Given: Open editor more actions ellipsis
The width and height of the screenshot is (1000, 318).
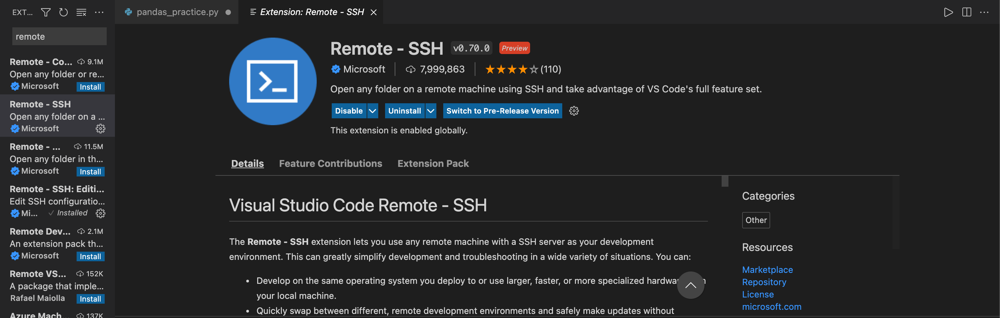Looking at the screenshot, I should [984, 12].
